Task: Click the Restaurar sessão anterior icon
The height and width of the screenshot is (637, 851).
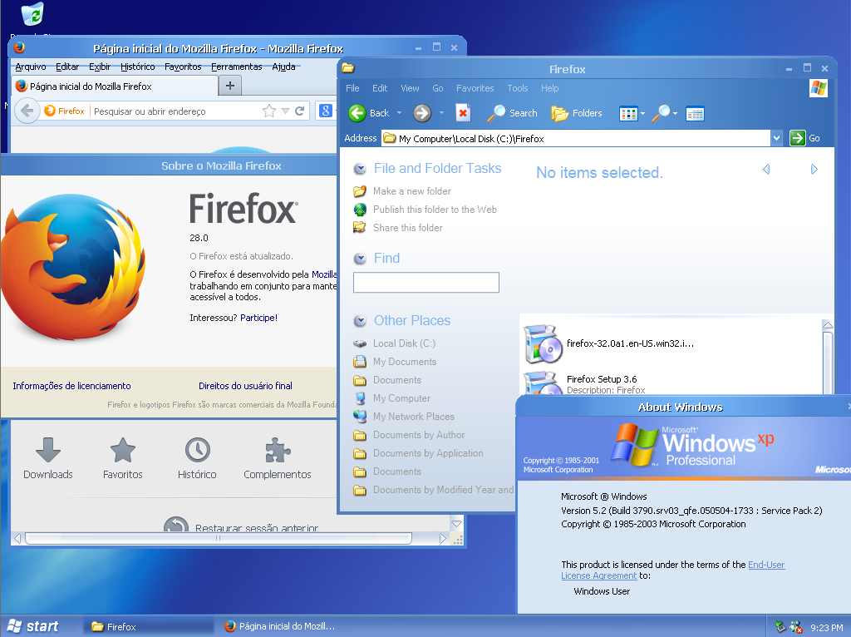Action: (176, 524)
